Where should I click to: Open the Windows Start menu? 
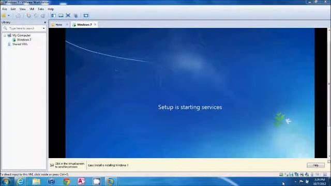tap(6, 181)
